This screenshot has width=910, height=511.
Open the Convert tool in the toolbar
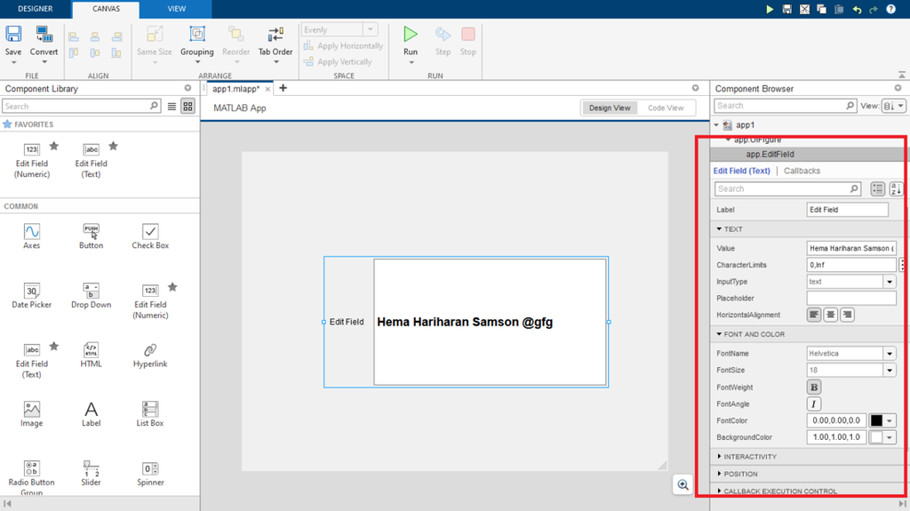pos(44,41)
